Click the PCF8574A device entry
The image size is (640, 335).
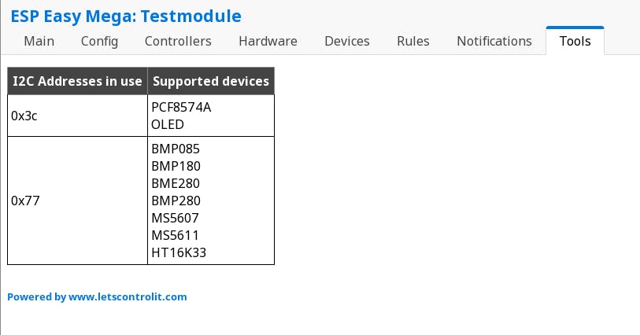[x=181, y=107]
